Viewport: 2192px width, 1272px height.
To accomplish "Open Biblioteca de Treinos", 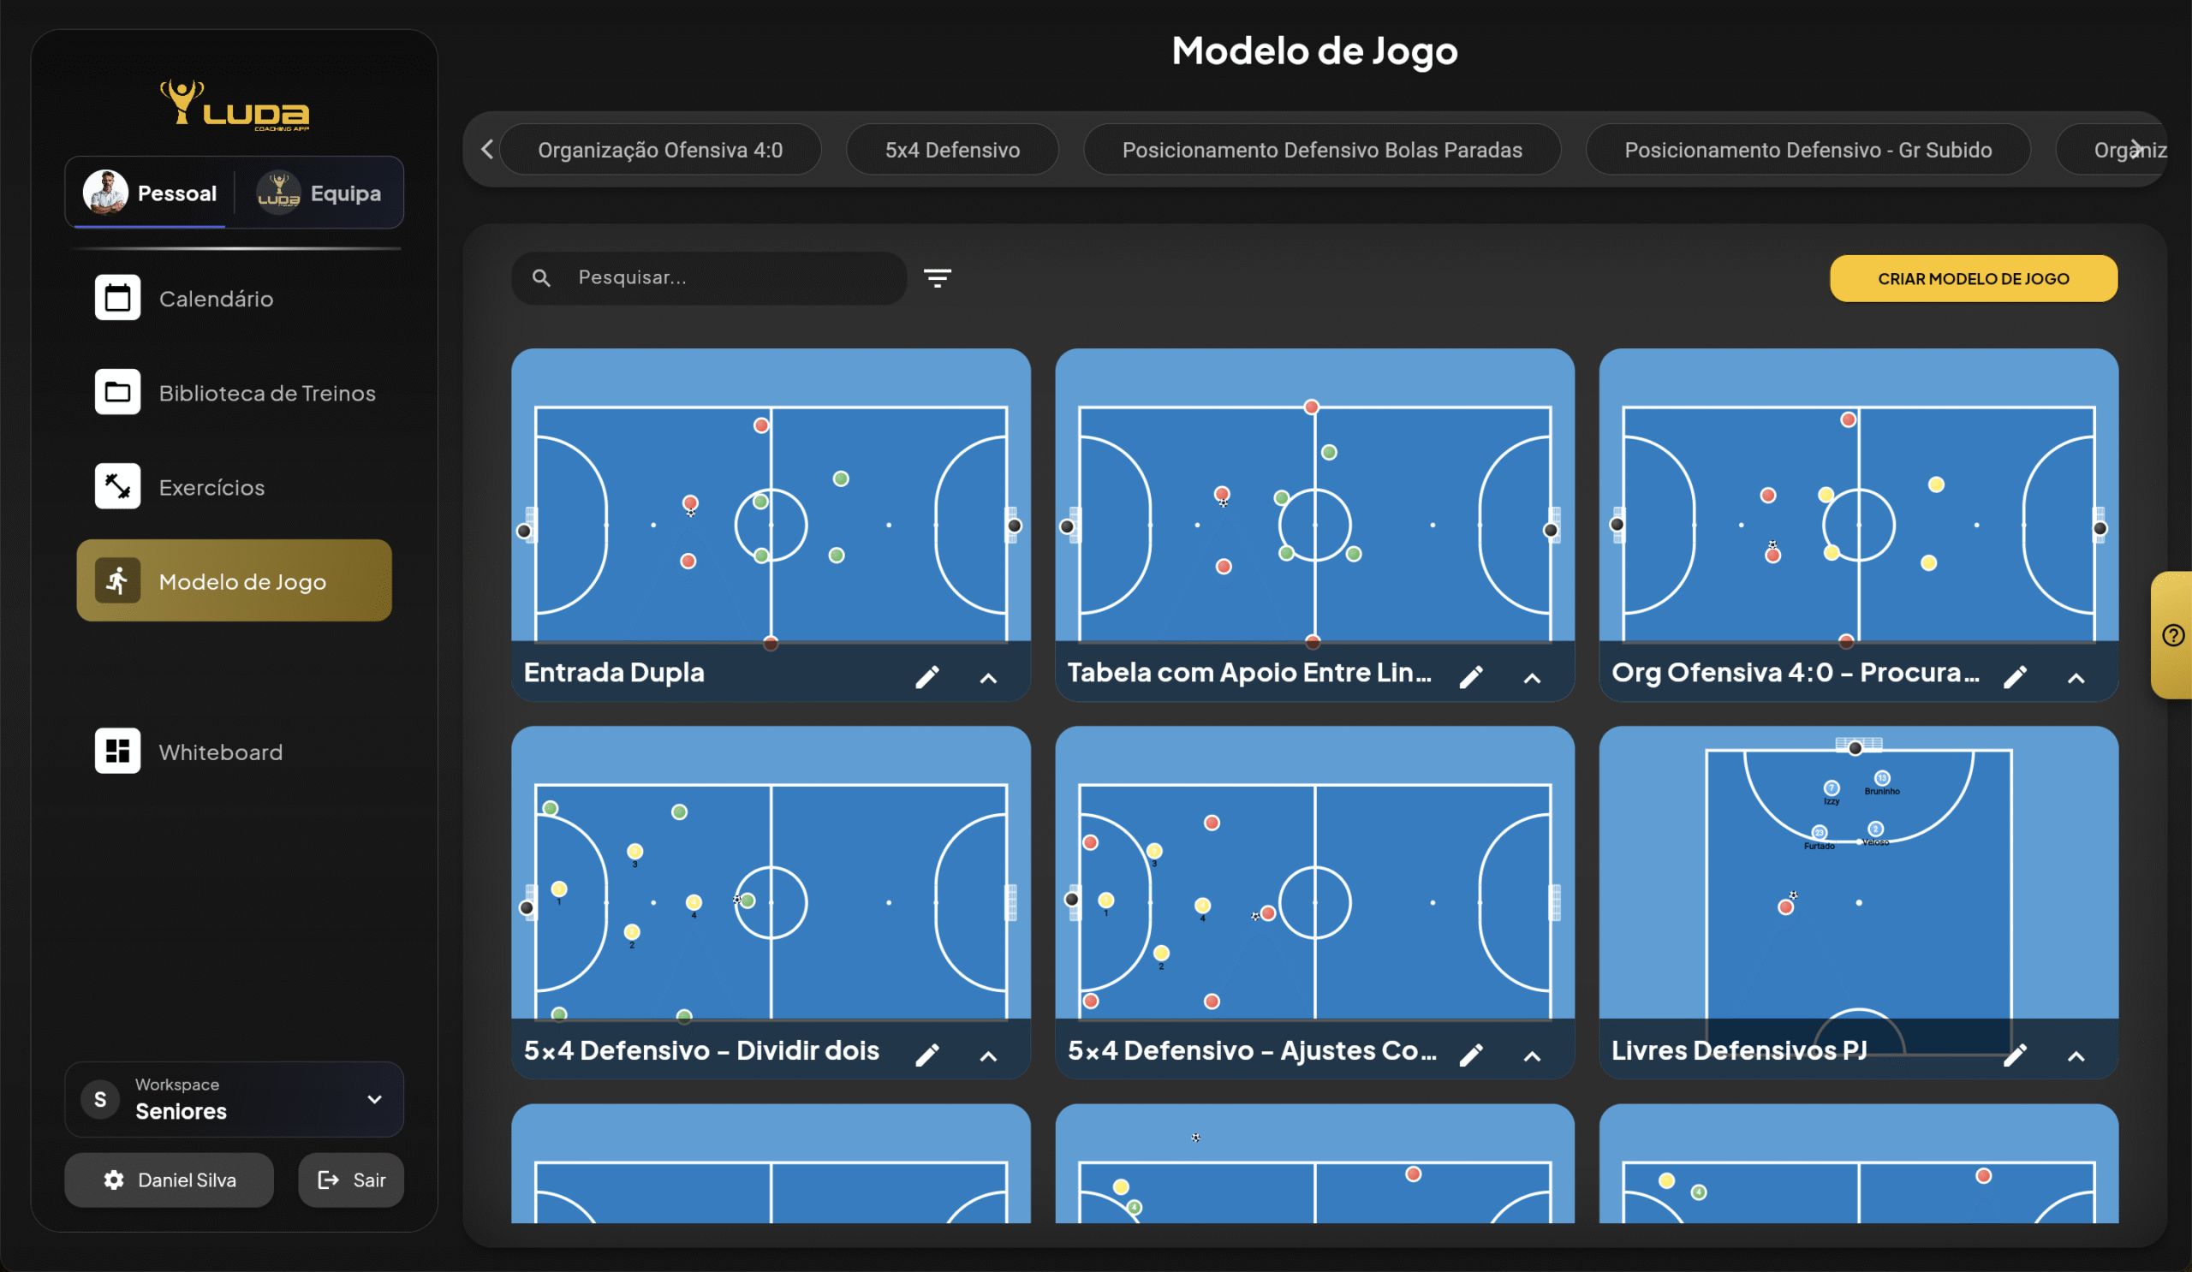I will (x=266, y=393).
